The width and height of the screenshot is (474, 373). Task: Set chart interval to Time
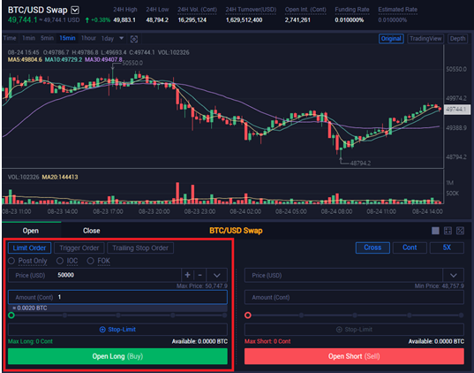[x=10, y=38]
